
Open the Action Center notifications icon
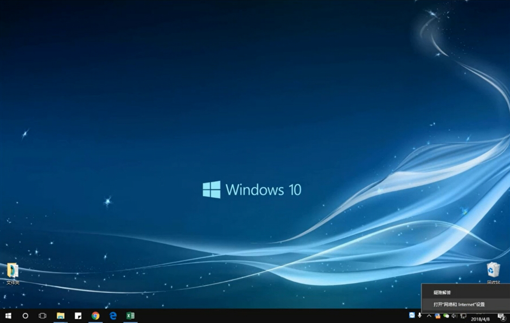(501, 317)
